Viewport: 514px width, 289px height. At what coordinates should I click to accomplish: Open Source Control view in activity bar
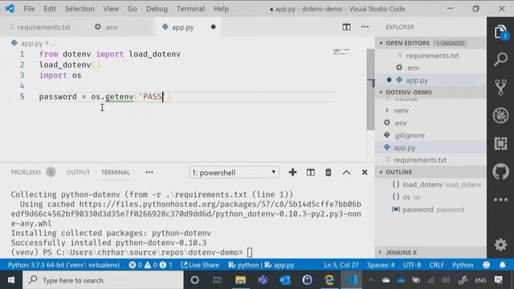(500, 88)
